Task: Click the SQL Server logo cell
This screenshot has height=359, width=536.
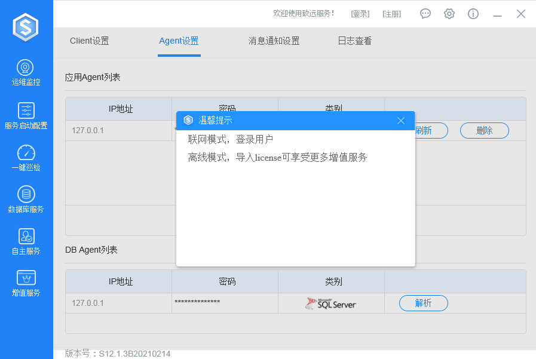Action: pos(331,303)
